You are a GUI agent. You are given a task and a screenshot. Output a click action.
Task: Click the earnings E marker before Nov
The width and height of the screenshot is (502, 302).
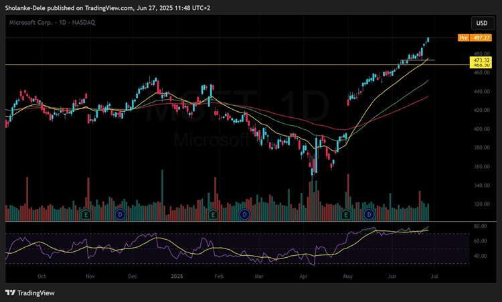86,214
